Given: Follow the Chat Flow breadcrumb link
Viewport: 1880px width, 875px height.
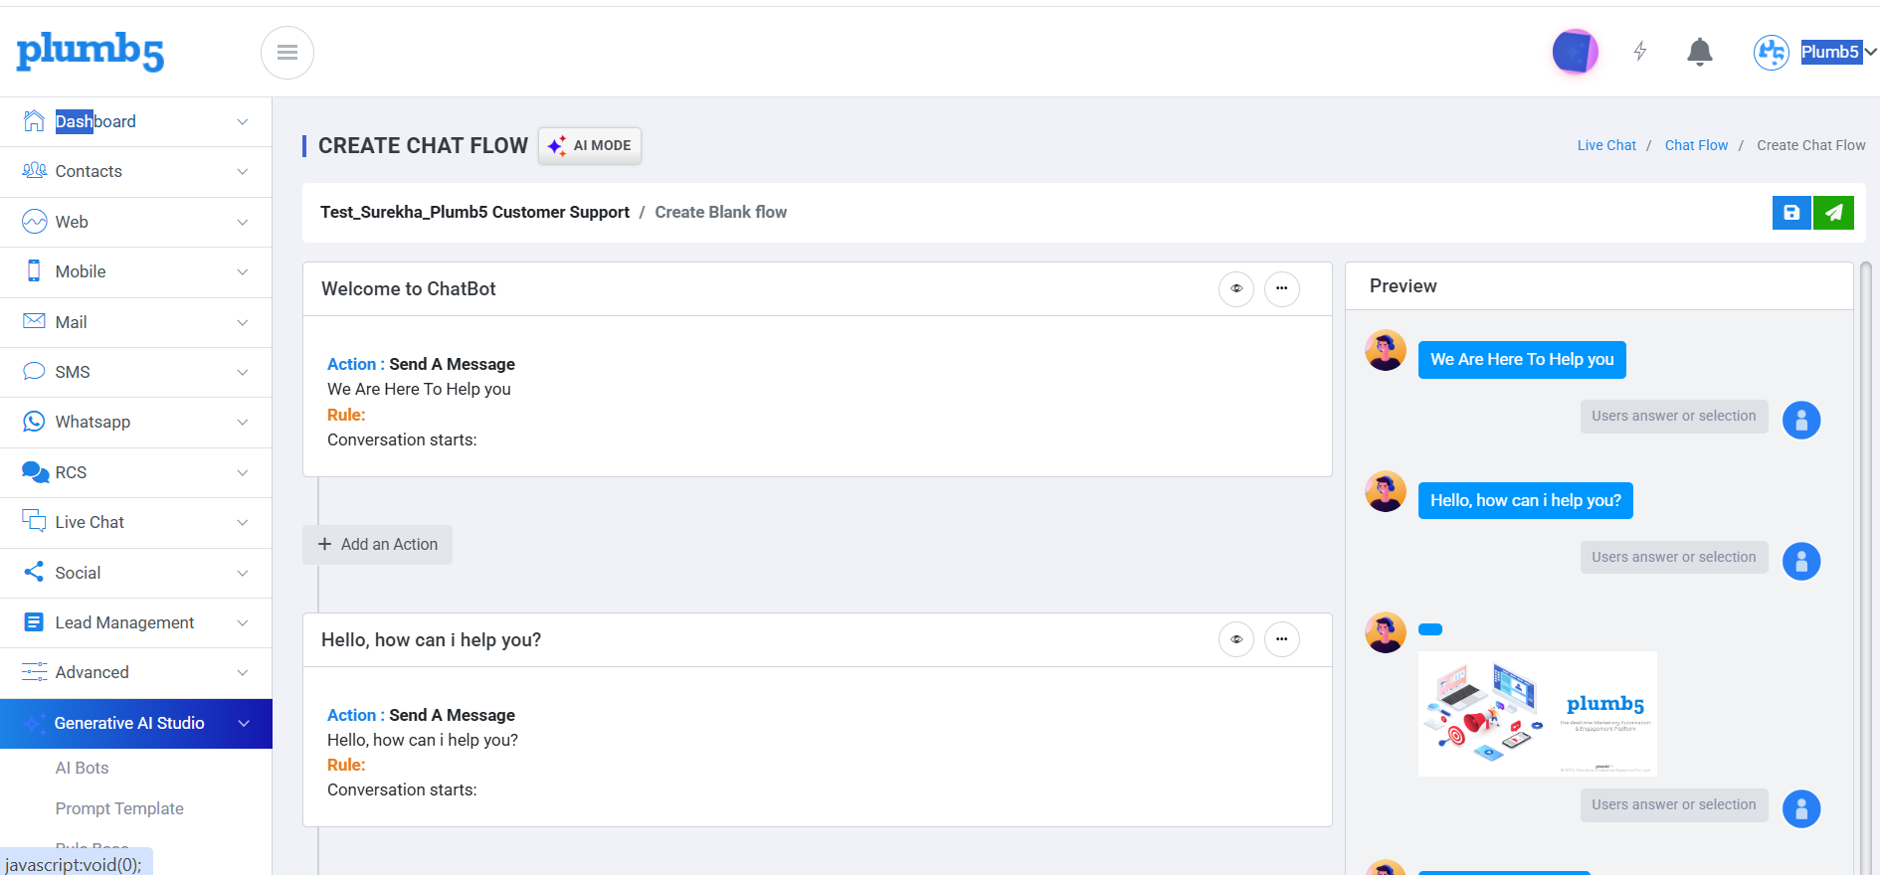Looking at the screenshot, I should tap(1696, 145).
